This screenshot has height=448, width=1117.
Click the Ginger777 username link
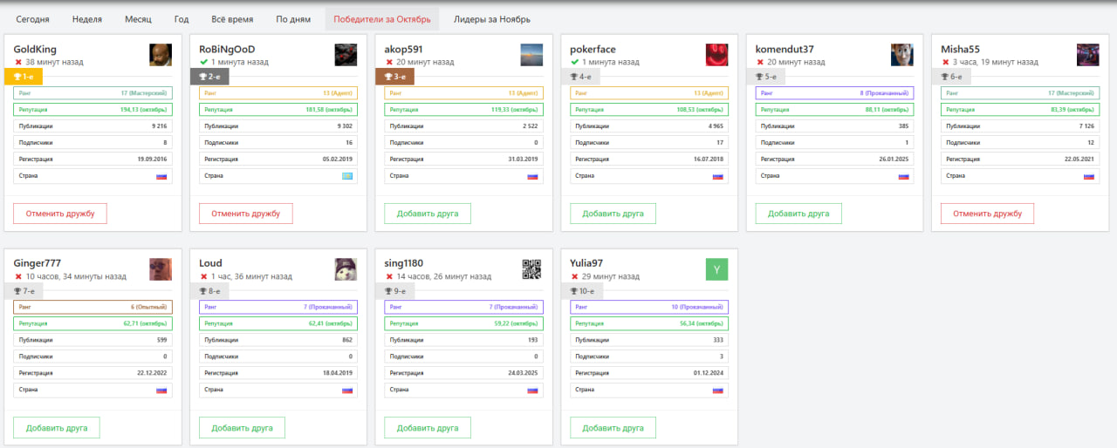click(x=37, y=263)
